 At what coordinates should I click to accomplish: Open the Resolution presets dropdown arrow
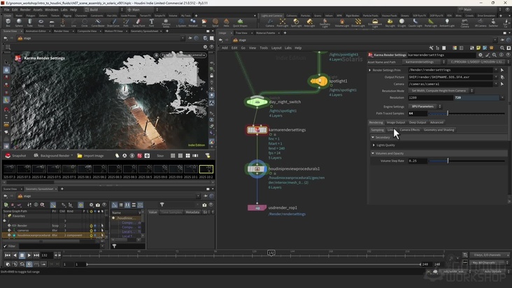point(502,98)
